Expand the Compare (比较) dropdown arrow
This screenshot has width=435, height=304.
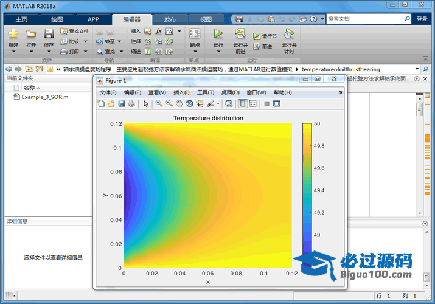pos(85,41)
